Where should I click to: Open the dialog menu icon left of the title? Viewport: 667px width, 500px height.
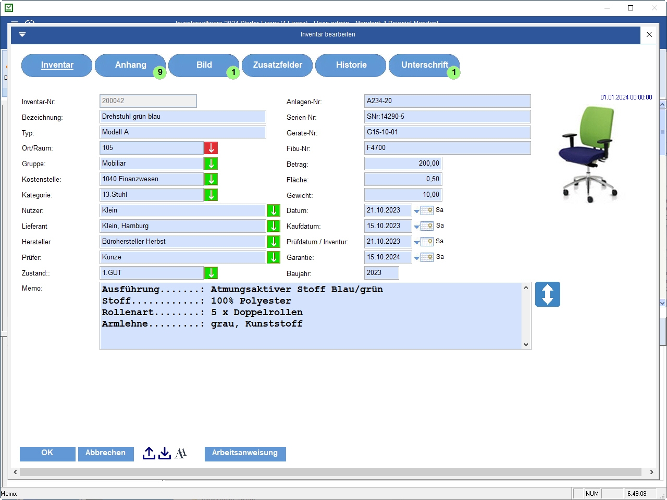pyautogui.click(x=22, y=34)
